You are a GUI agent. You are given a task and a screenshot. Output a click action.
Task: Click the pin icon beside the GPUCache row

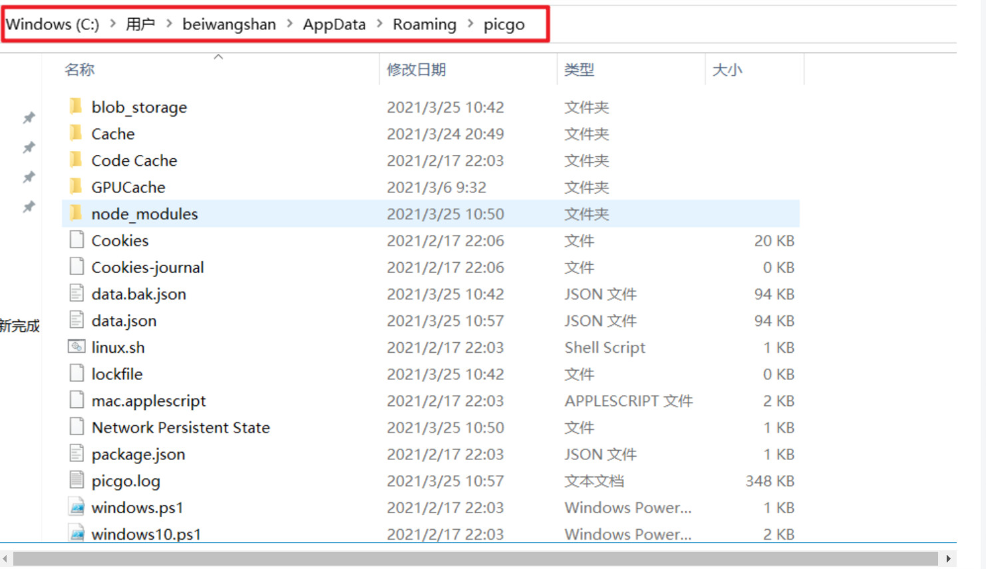(29, 206)
